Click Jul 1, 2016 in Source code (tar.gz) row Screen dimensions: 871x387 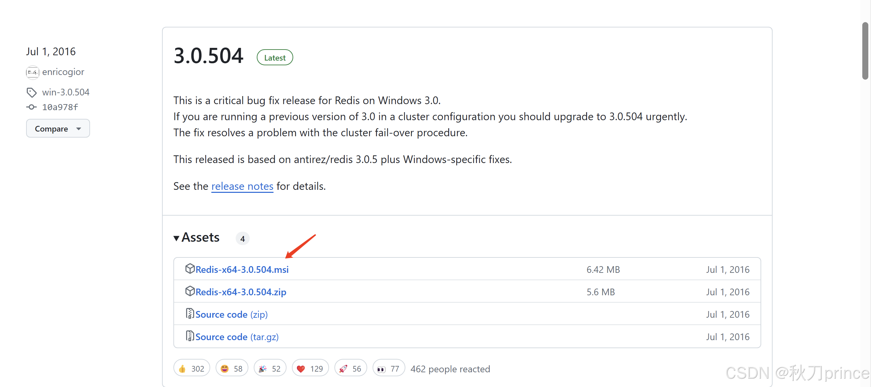pyautogui.click(x=728, y=337)
